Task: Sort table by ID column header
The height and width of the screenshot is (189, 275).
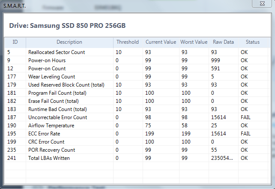Action: [x=15, y=42]
